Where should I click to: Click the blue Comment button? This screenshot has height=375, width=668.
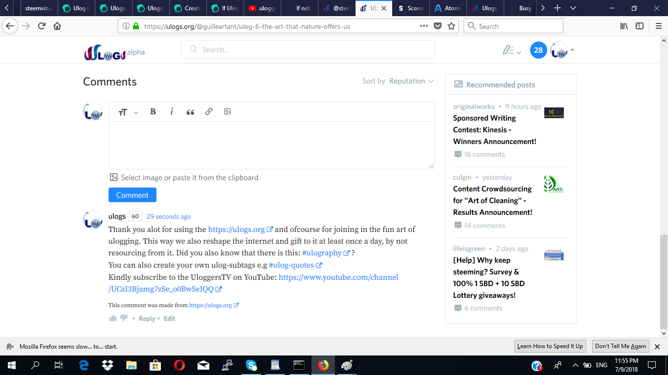point(133,195)
